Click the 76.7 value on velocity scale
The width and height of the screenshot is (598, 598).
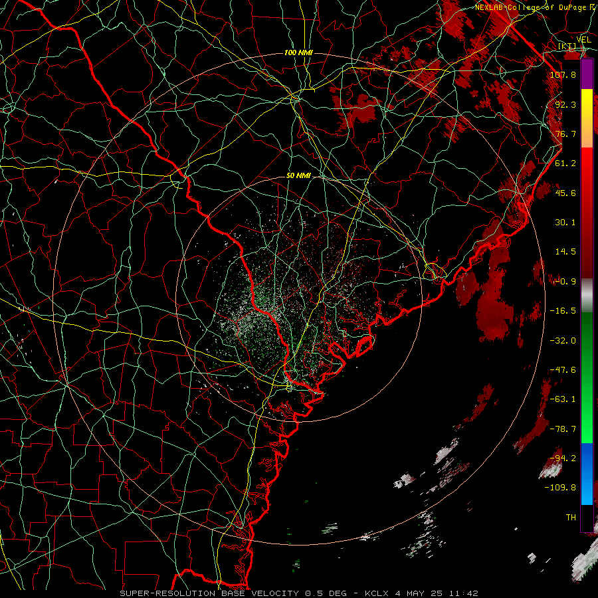565,134
